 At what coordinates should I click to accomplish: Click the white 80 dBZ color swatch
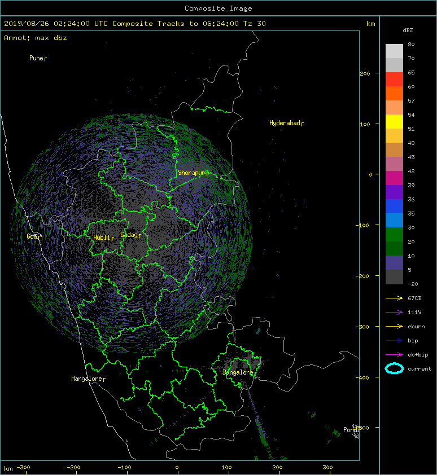pos(394,51)
